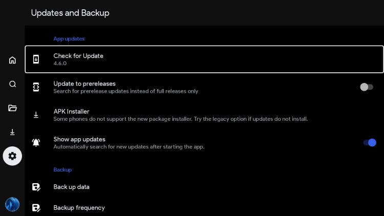
Task: Click the APK Installer download icon
Action: [36, 115]
